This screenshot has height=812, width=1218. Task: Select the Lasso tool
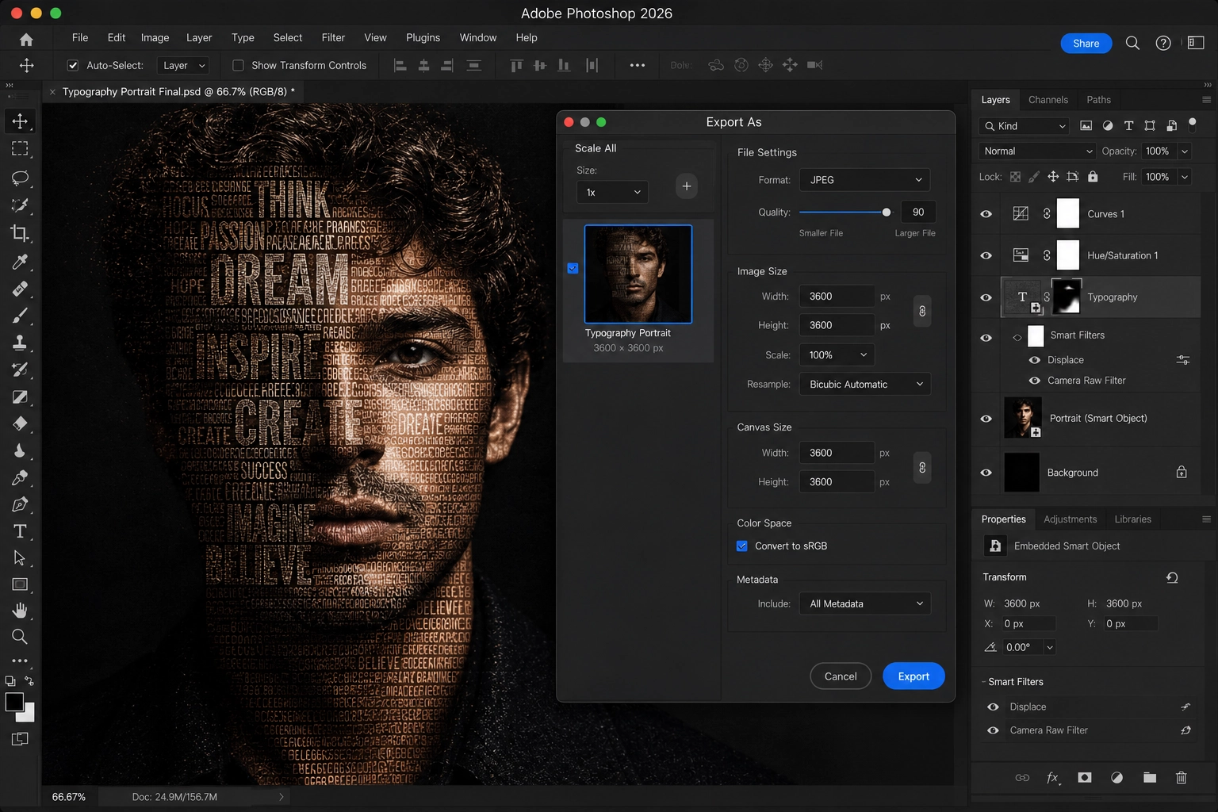tap(20, 178)
